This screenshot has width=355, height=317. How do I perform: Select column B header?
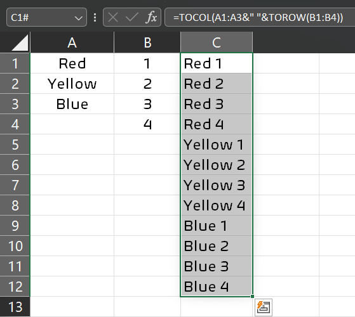(147, 42)
